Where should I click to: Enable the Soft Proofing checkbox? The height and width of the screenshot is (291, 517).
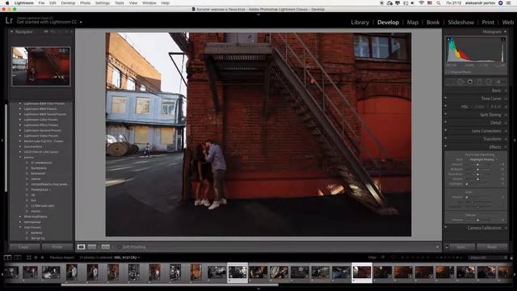point(119,247)
